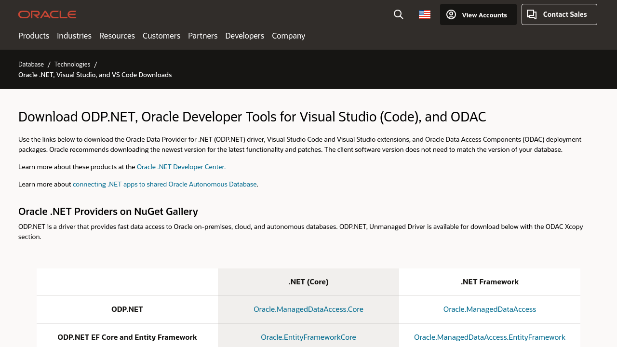
Task: Select the US flag country selector
Action: pos(424,14)
